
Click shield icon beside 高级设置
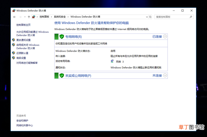pyautogui.click(x=13, y=58)
